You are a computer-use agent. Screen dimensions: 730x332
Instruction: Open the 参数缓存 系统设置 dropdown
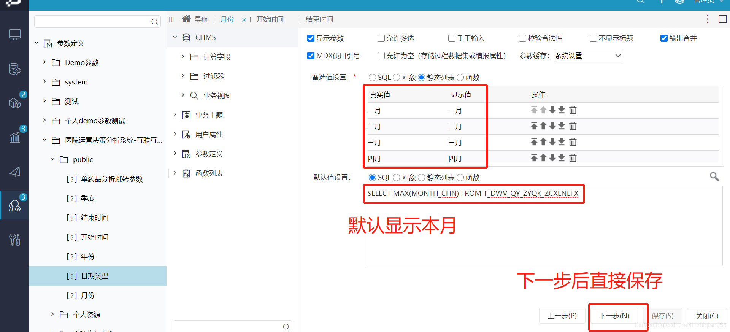(x=588, y=56)
